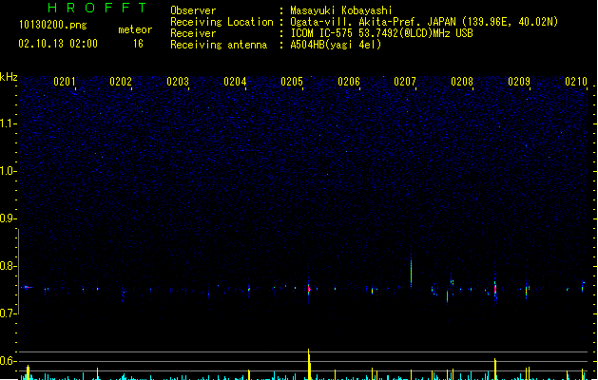
Task: Click time marker 0206
Action: click(x=349, y=82)
